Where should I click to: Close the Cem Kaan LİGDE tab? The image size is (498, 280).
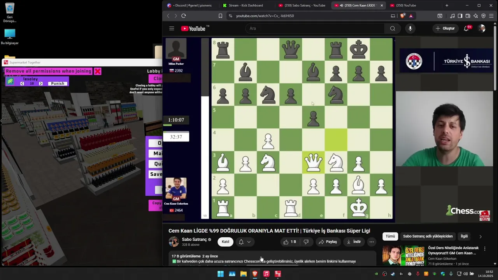[x=382, y=5]
